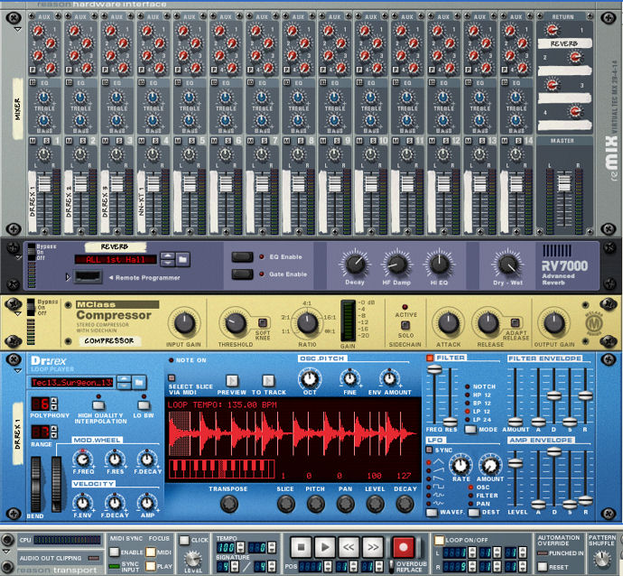
Task: Click the Return 1 level knob on mixer
Action: pos(553,30)
